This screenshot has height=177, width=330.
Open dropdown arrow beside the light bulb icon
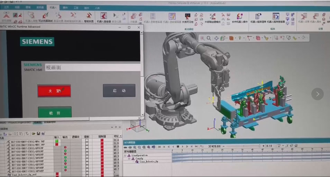[x=244, y=38]
